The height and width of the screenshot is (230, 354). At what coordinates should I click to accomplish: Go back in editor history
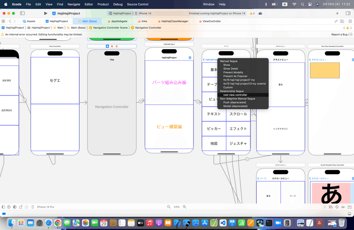tap(10, 21)
